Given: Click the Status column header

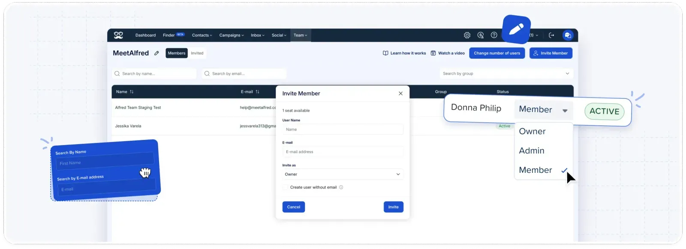Looking at the screenshot, I should tap(502, 92).
